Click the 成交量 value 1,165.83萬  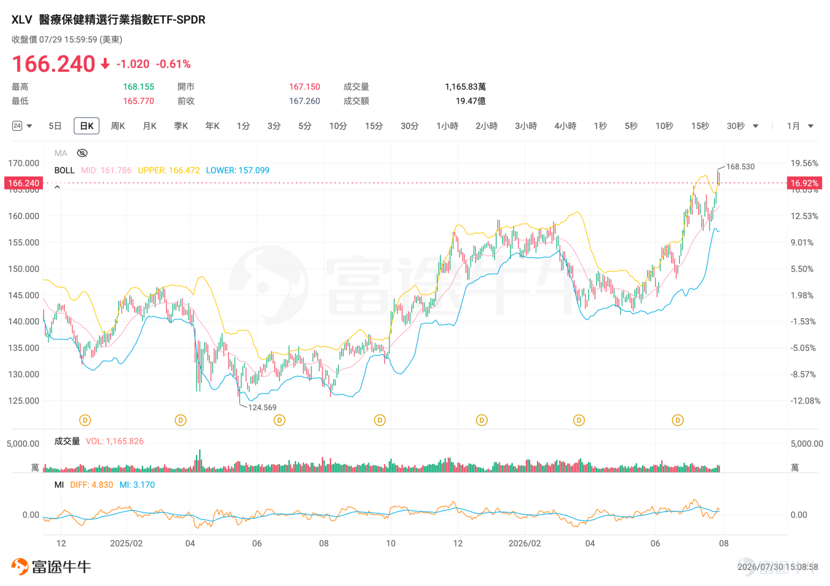click(465, 87)
